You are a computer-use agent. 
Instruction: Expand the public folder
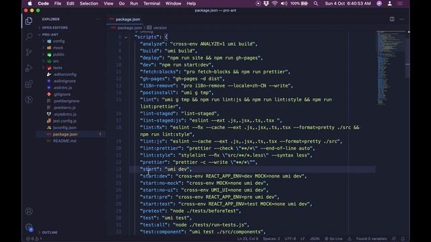click(59, 54)
